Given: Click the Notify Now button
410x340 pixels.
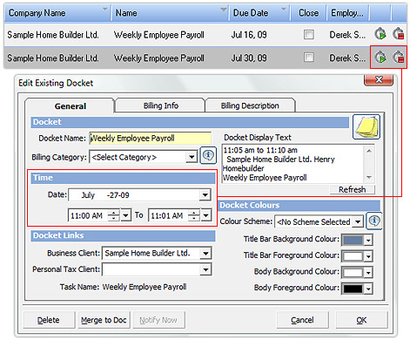Looking at the screenshot, I should [x=158, y=320].
